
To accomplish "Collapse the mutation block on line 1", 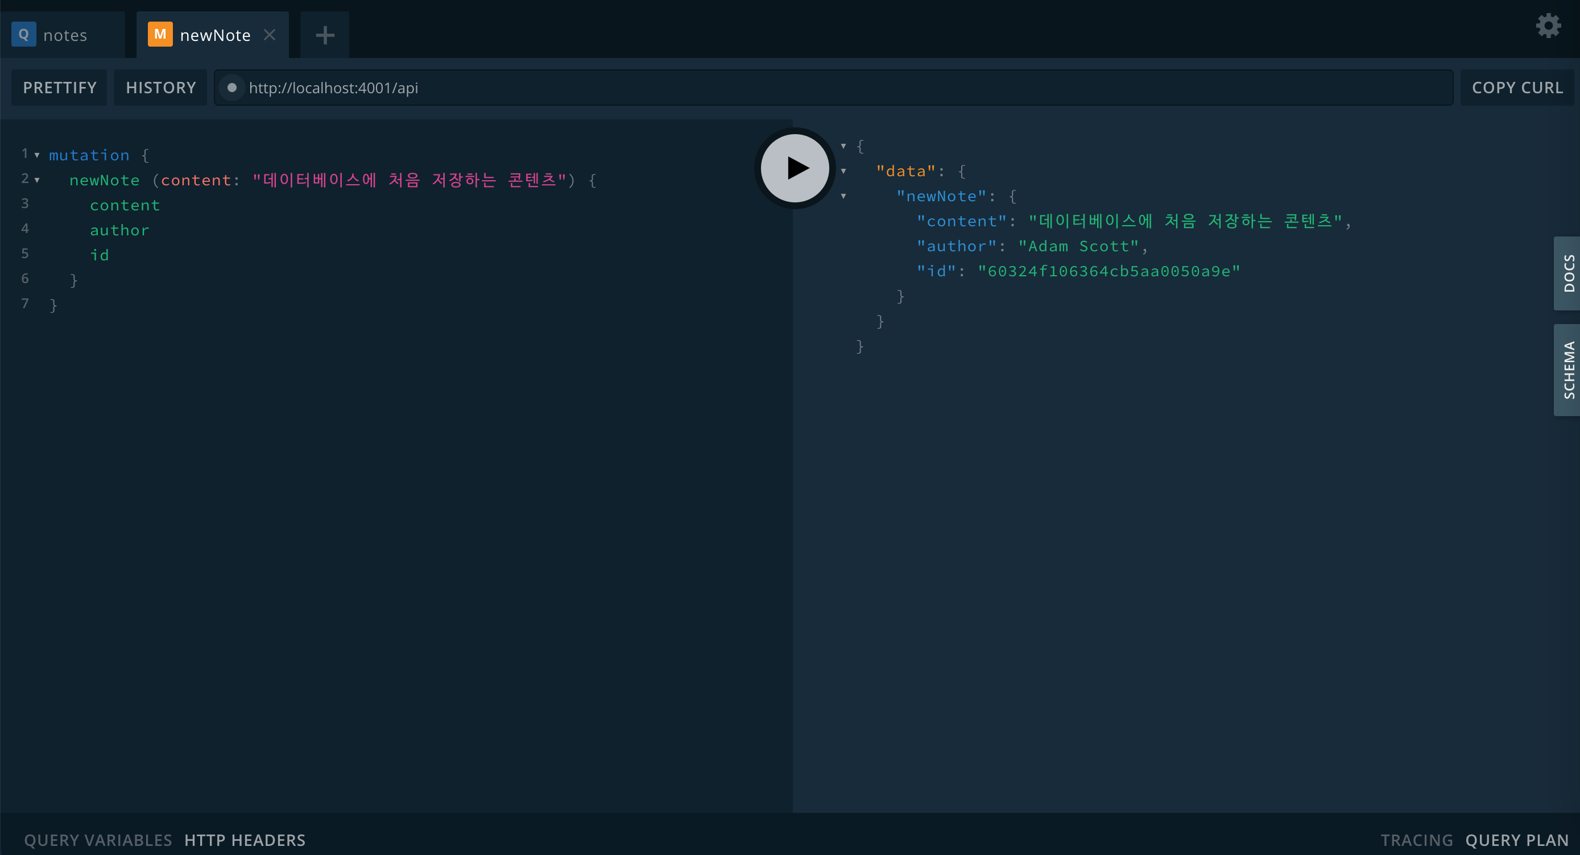I will pos(38,155).
